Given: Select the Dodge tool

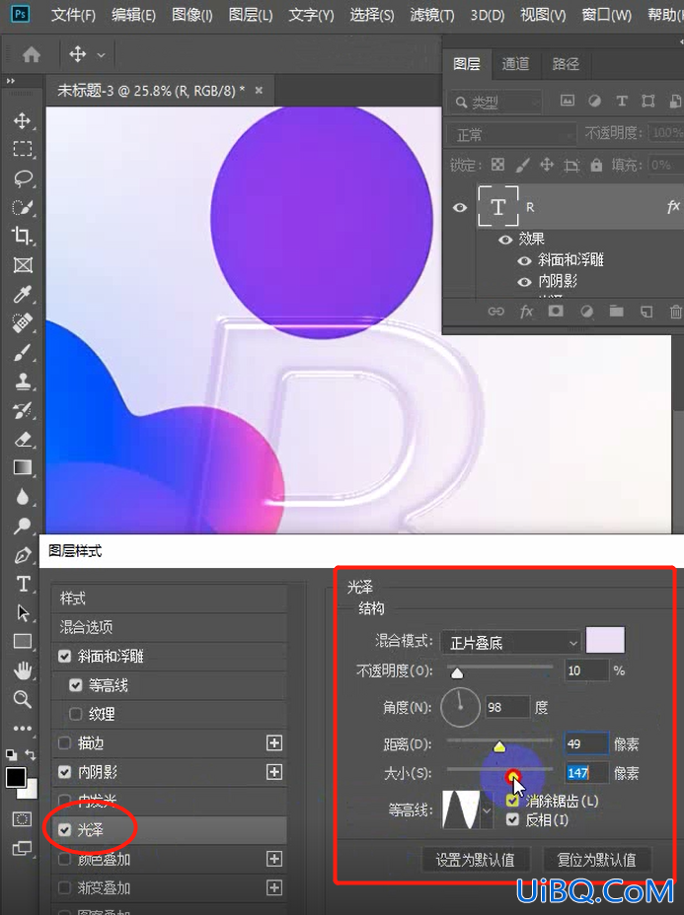Looking at the screenshot, I should pyautogui.click(x=22, y=526).
